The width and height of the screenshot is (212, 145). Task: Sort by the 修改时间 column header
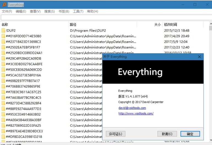183,24
